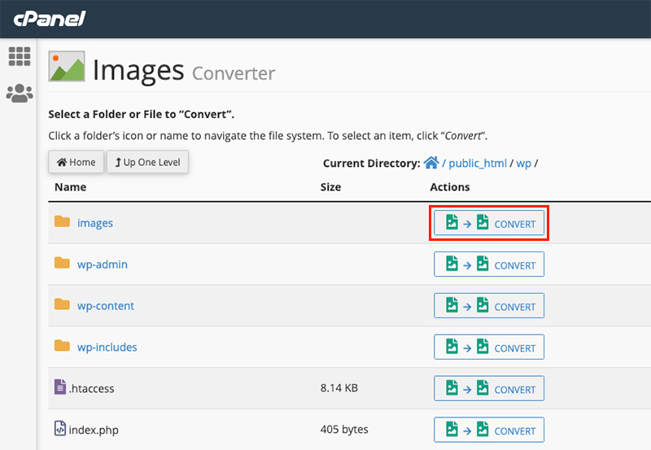Open the wp-includes folder name link
The height and width of the screenshot is (450, 651).
[x=107, y=347]
